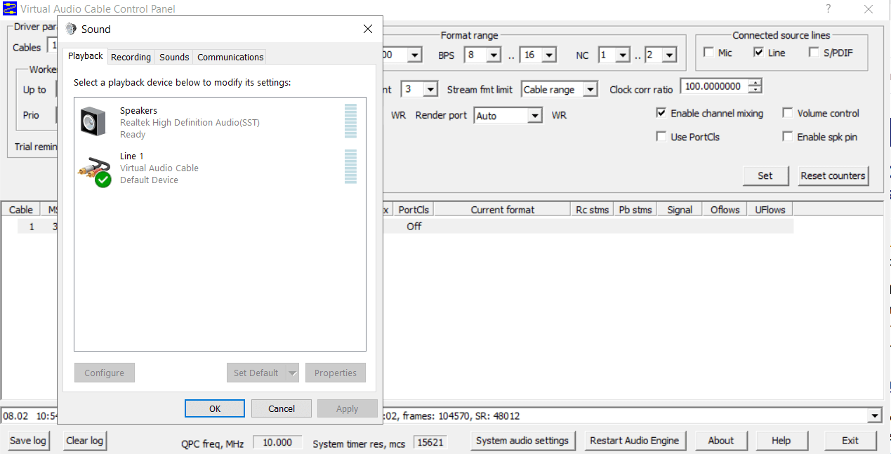891x454 pixels.
Task: Enable the Mic connected source line
Action: pyautogui.click(x=709, y=52)
